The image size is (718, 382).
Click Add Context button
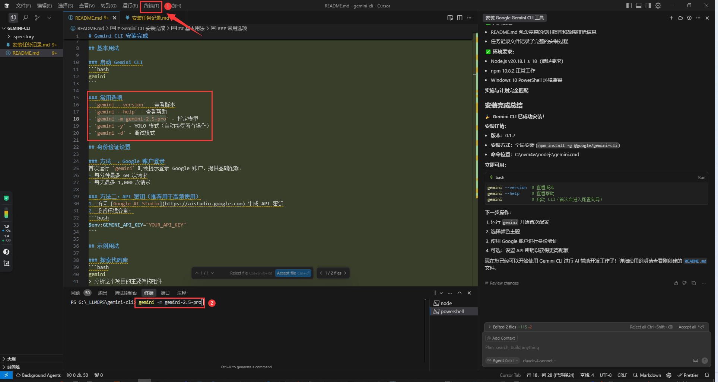(501, 338)
